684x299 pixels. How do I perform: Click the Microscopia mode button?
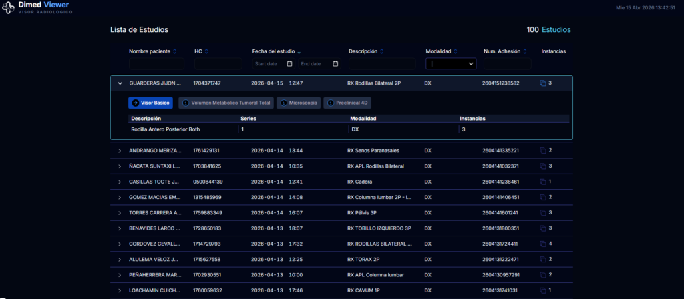297,103
